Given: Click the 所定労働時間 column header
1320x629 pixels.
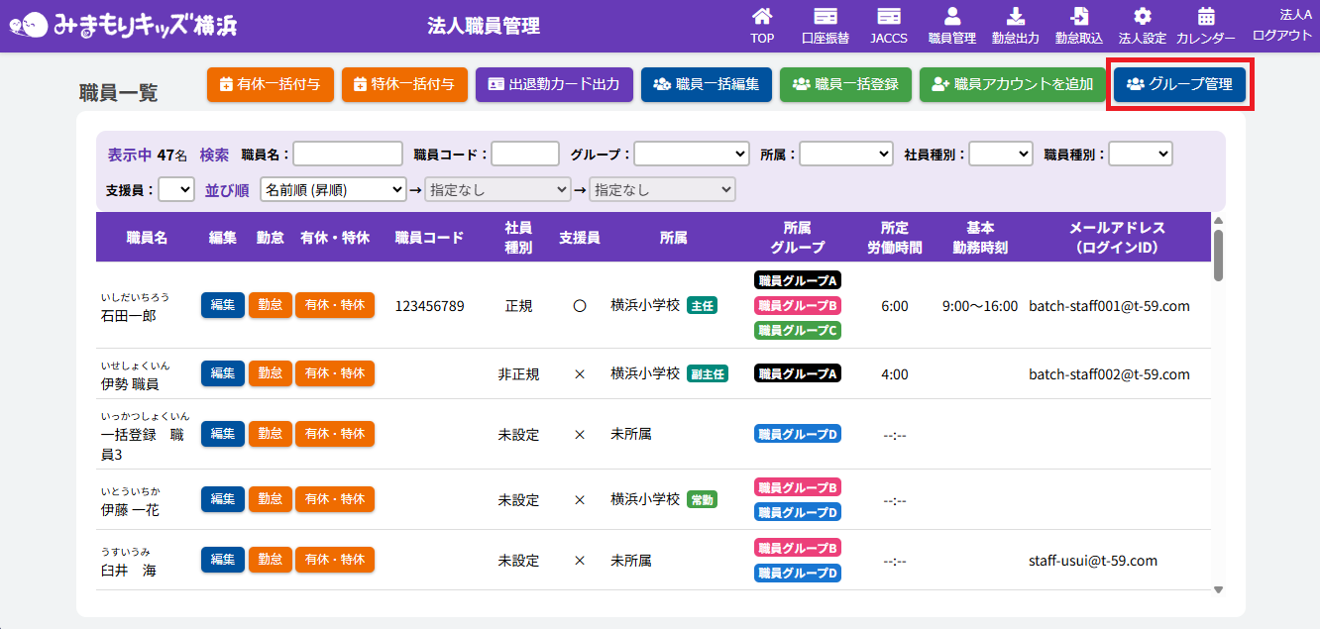Looking at the screenshot, I should pos(894,238).
